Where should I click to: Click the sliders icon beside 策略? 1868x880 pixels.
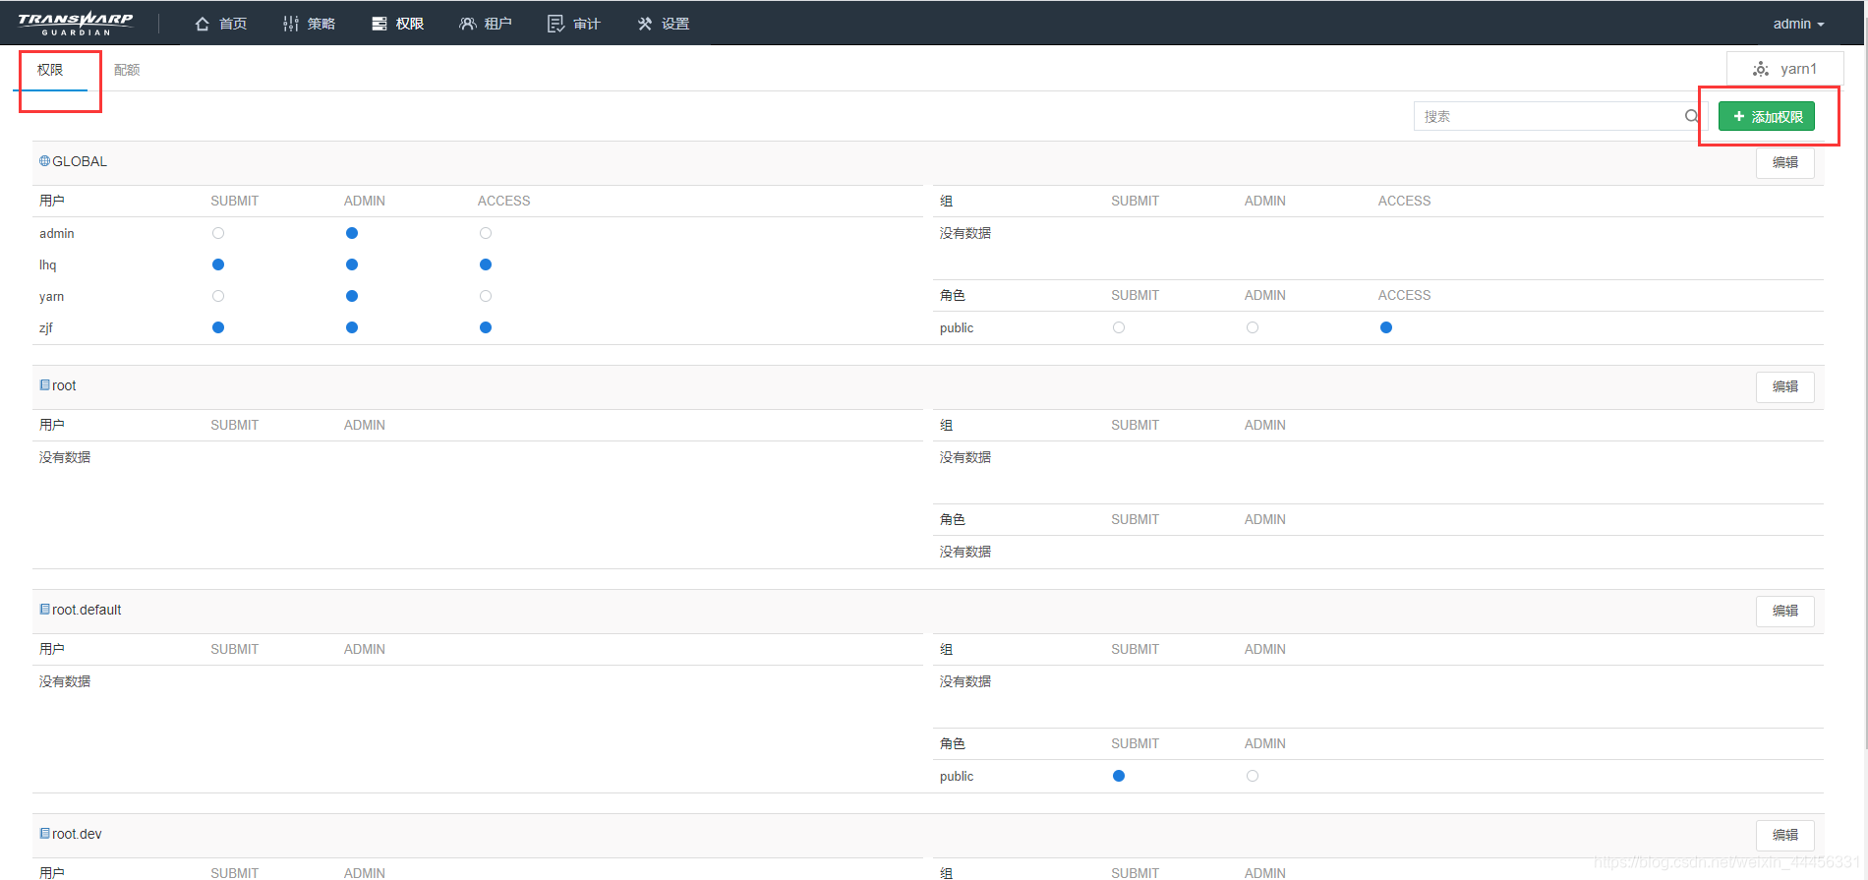pyautogui.click(x=291, y=24)
